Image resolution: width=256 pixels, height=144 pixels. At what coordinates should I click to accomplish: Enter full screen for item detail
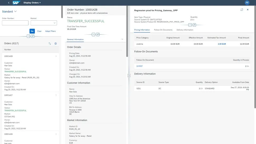242,10
